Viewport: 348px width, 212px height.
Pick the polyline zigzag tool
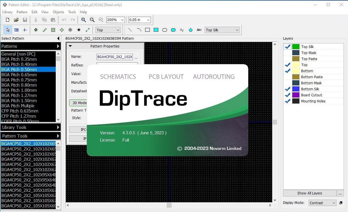pyautogui.click(x=182, y=30)
